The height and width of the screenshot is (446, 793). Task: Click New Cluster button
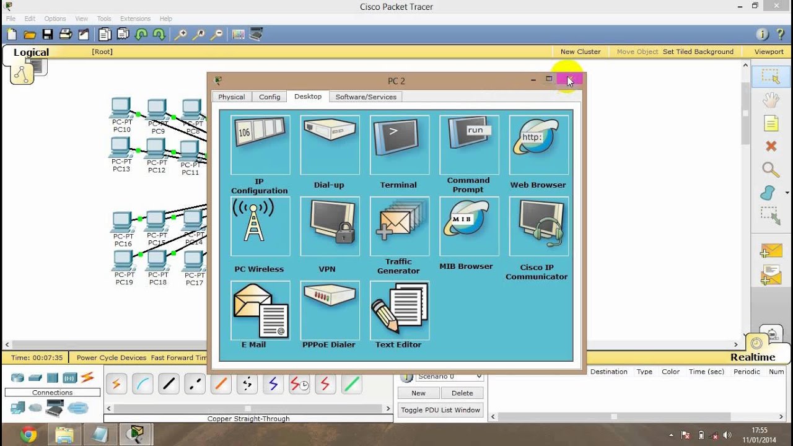tap(581, 51)
